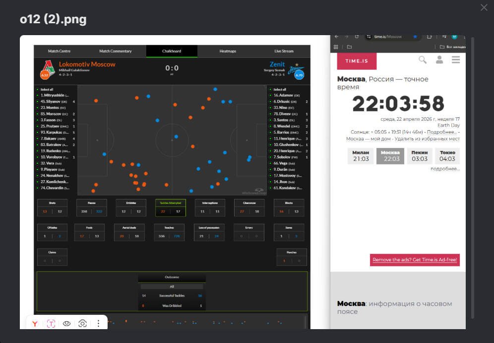Activate the text recognition tool icon
The image size is (494, 343).
click(x=51, y=323)
